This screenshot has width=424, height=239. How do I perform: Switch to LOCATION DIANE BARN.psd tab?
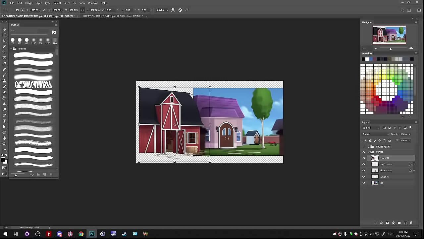(112, 16)
